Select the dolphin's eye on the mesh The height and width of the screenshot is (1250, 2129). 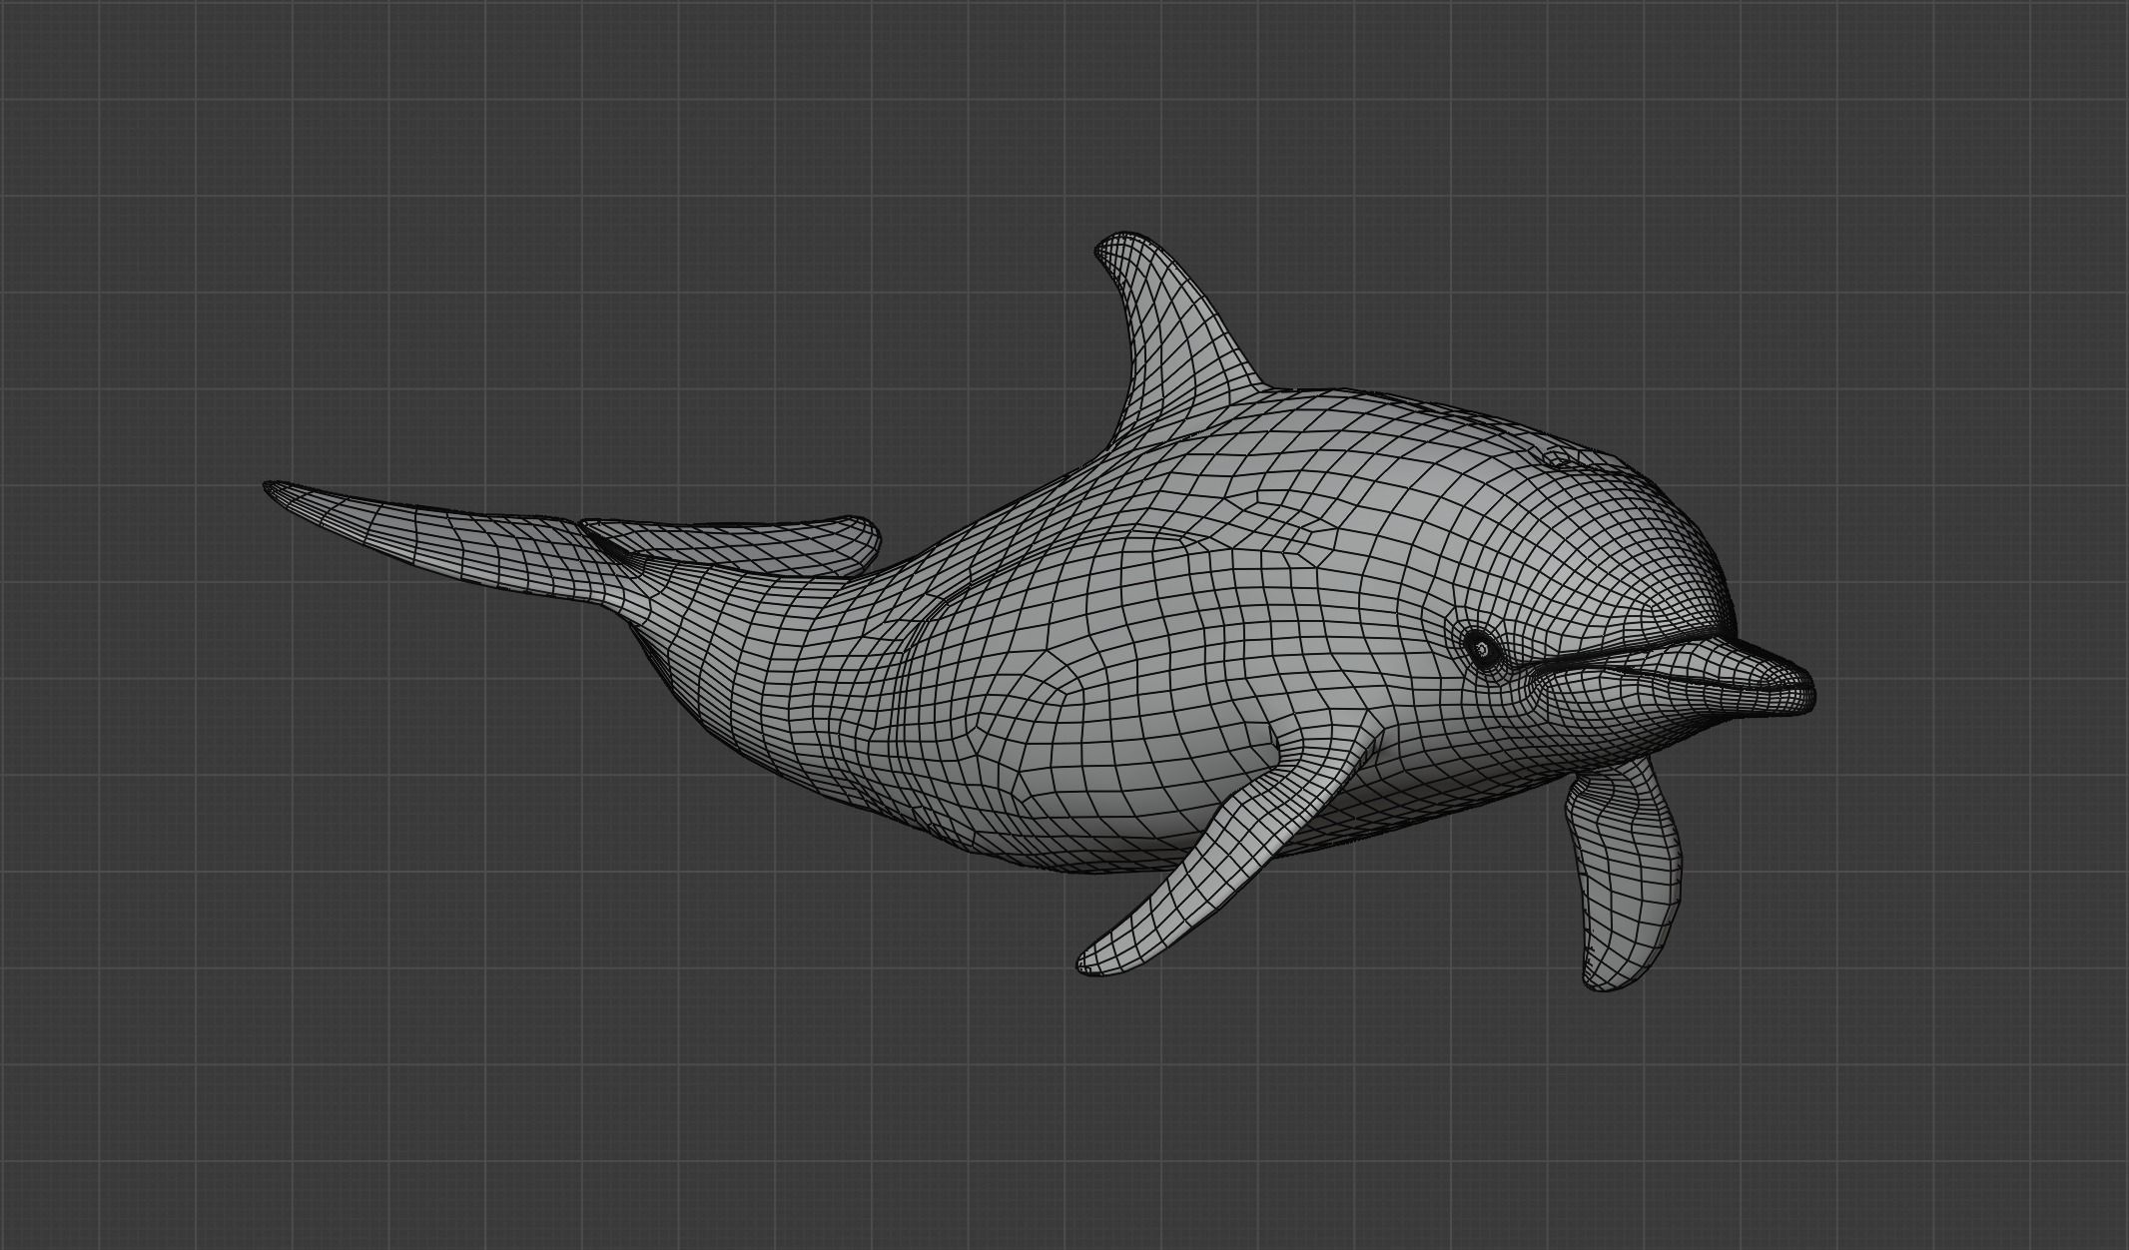click(x=1482, y=650)
